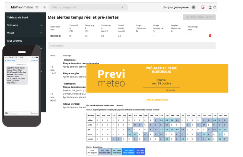
Task: Click the 'Bonjour, Jean-pierre' greeting
Action: click(176, 7)
